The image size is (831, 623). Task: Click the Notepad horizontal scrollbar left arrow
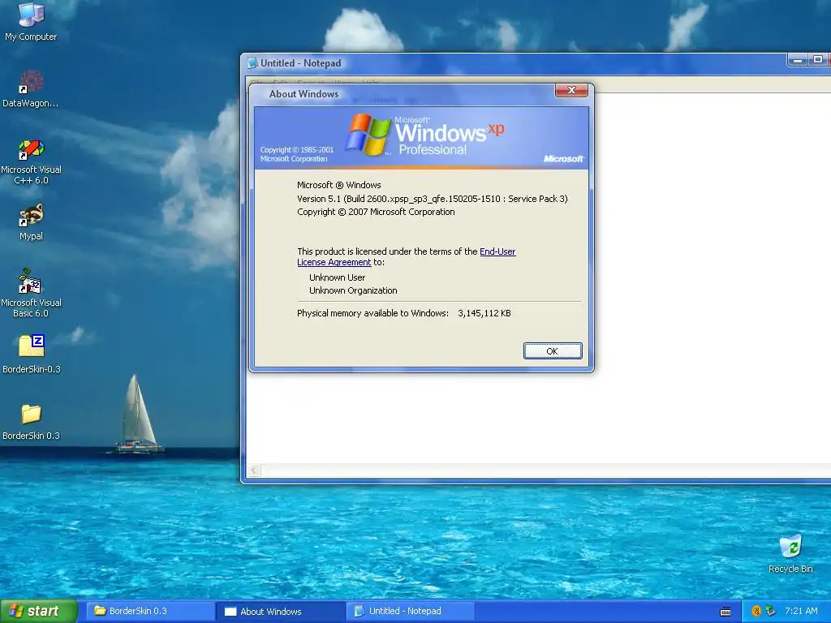[x=254, y=470]
